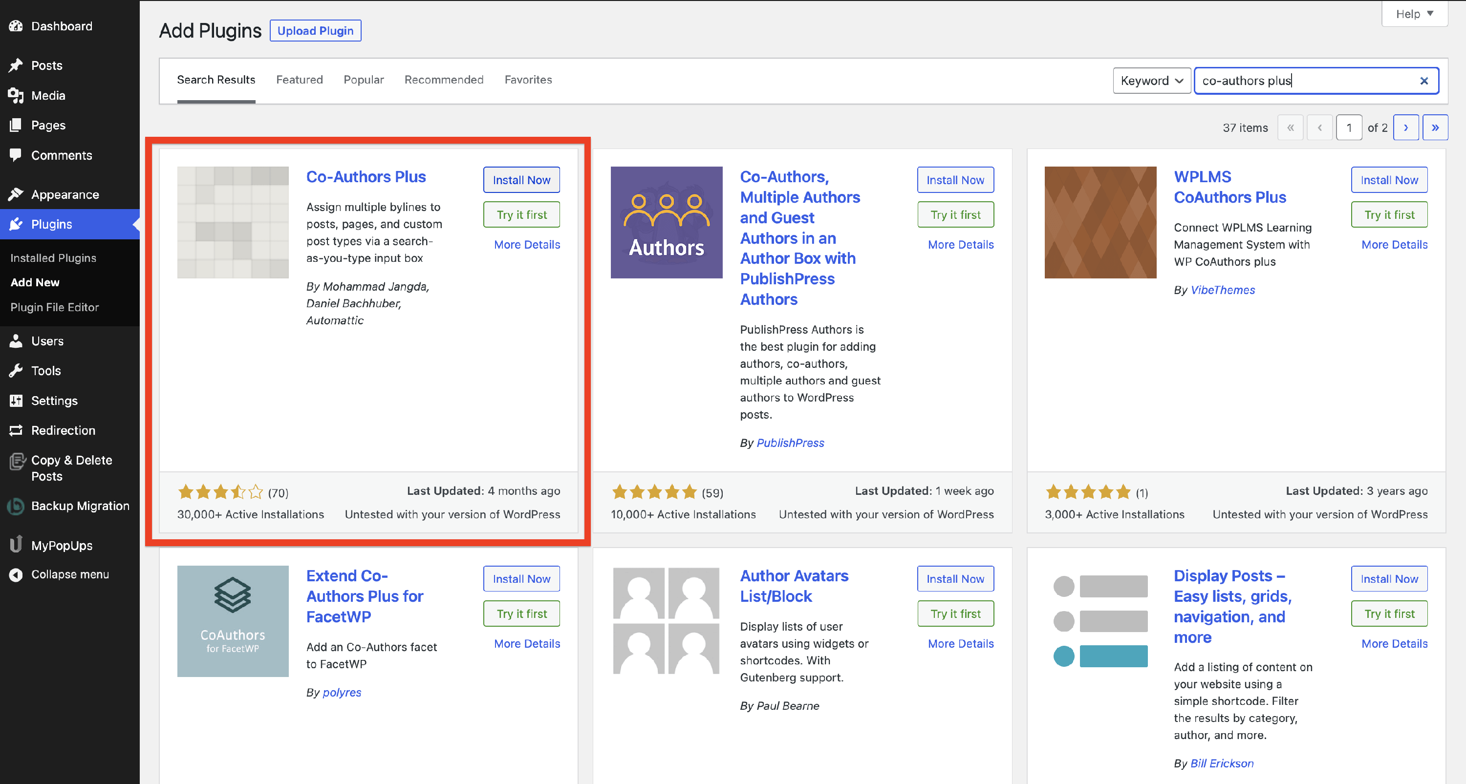Click the Backup Migration plugin icon
Image resolution: width=1466 pixels, height=784 pixels.
pyautogui.click(x=16, y=506)
